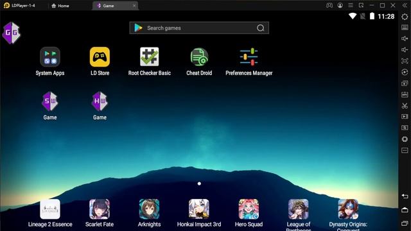Click the mini-window mode icon in title bar
Viewport: 411px width, 231px height.
[x=361, y=5]
